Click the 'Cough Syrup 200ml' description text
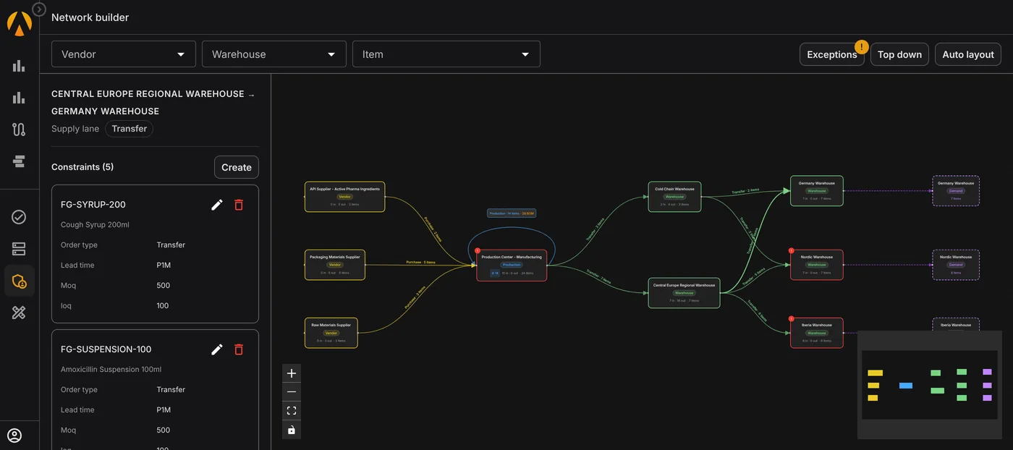This screenshot has height=450, width=1013. (x=95, y=225)
